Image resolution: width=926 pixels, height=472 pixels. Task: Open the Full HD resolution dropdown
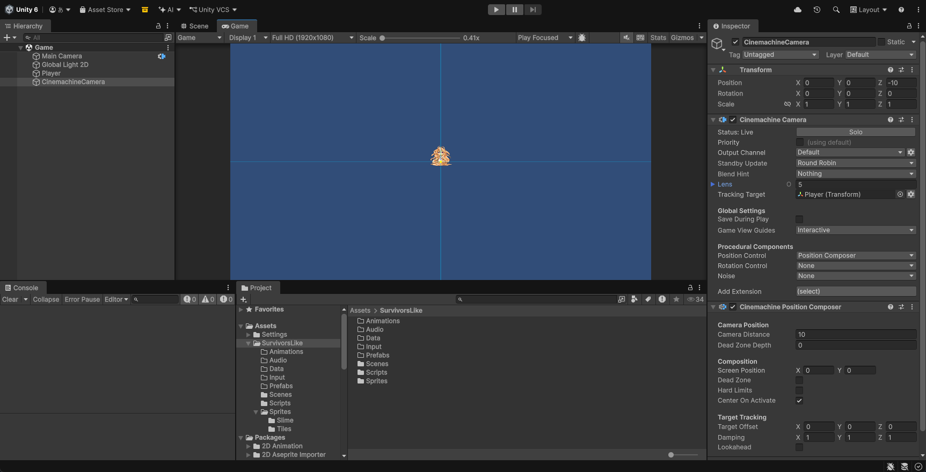tap(312, 38)
